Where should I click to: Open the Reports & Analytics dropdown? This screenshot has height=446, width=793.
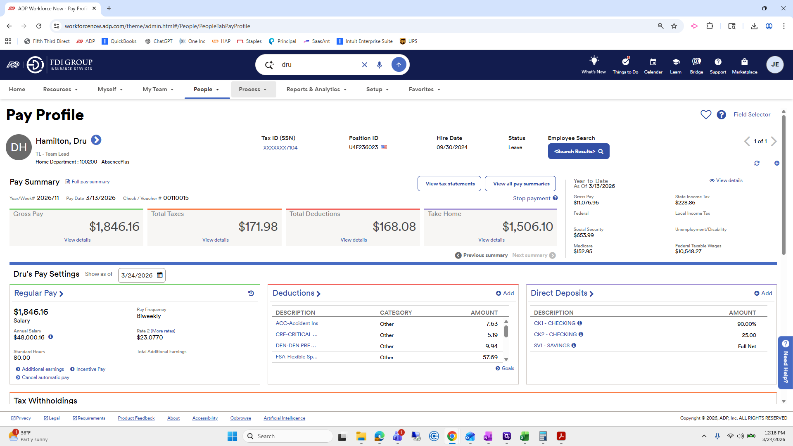[x=316, y=89]
